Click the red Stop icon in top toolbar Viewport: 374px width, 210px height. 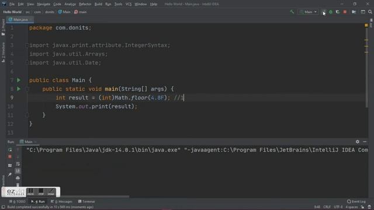pyautogui.click(x=345, y=12)
